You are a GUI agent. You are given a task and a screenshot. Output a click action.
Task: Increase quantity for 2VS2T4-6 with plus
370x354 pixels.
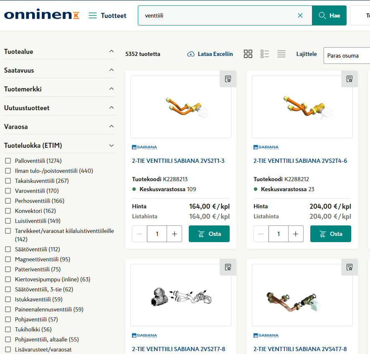296,234
